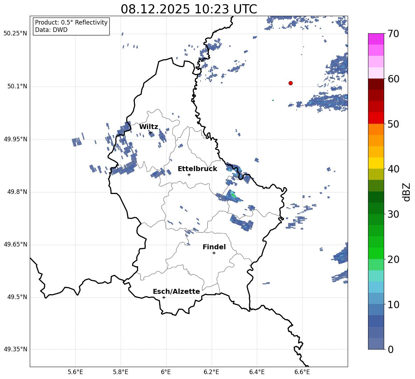This screenshot has width=415, height=379.
Task: Select the Wiltz city label
Action: click(149, 127)
